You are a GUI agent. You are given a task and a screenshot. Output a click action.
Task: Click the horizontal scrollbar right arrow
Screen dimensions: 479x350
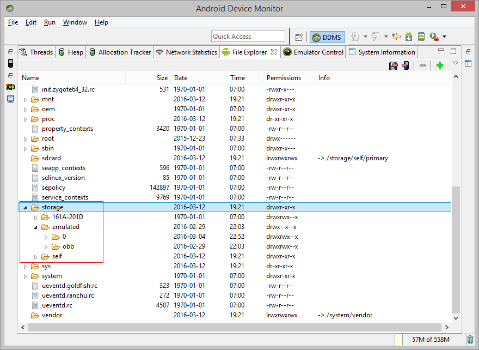click(447, 327)
